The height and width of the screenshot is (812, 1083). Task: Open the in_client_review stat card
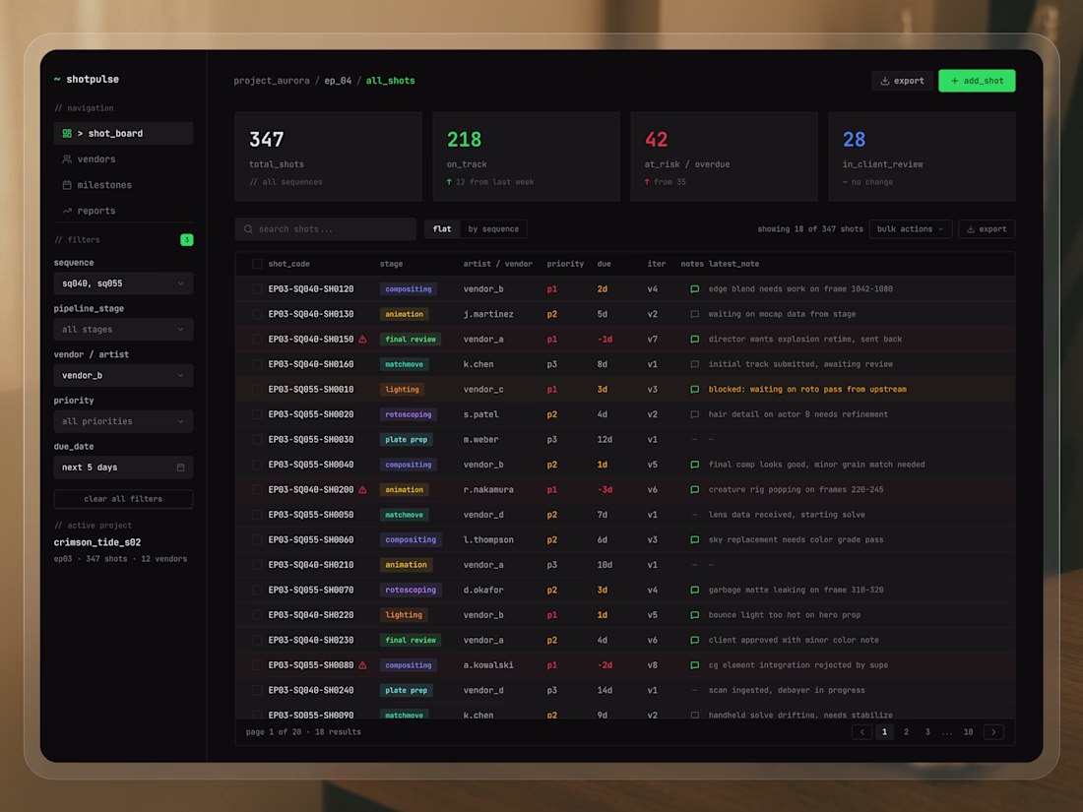922,156
